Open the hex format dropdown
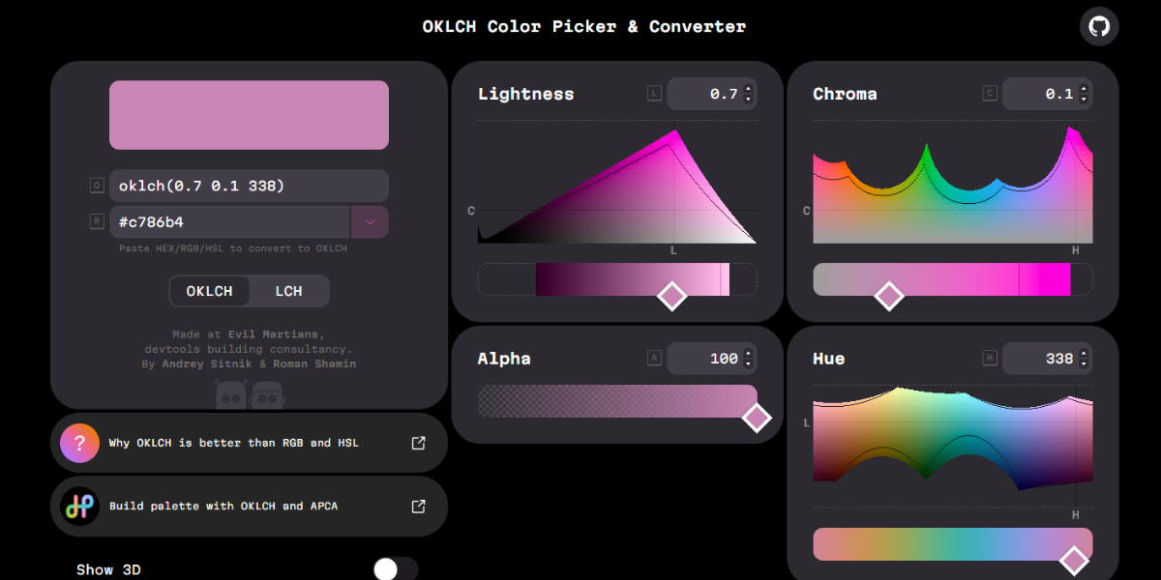 pos(370,221)
